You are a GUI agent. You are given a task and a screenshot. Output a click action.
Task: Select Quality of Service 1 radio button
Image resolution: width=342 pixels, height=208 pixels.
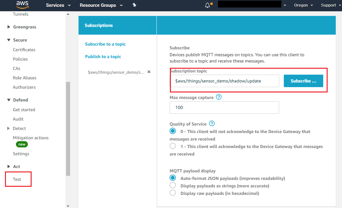(x=173, y=146)
